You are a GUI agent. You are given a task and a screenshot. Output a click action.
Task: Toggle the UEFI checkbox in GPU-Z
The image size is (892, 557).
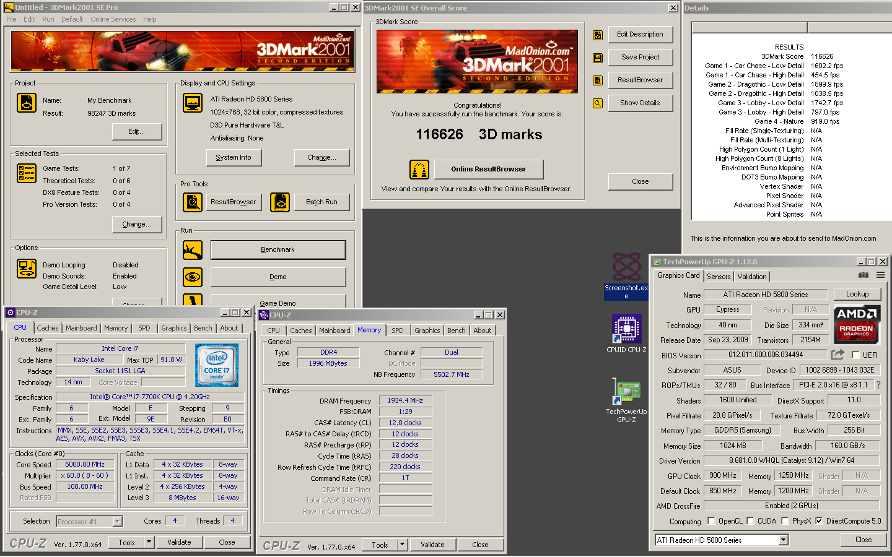tap(855, 355)
